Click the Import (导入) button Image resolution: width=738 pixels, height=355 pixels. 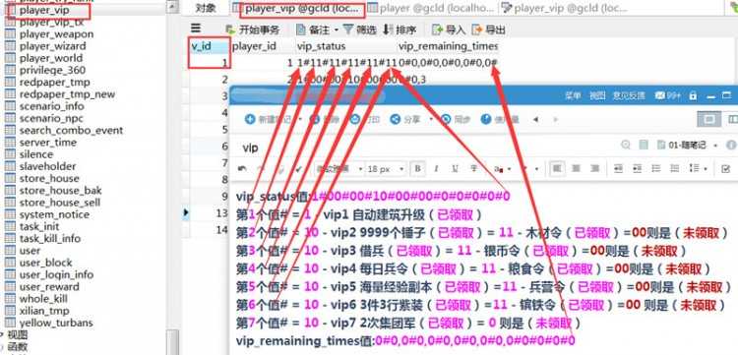449,30
